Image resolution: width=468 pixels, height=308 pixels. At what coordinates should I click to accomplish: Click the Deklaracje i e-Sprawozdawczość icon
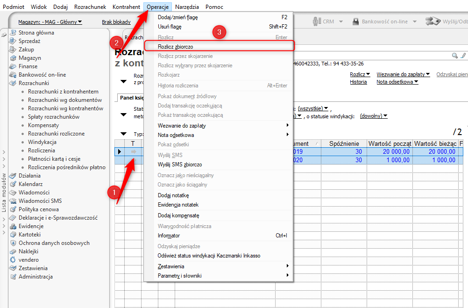pos(13,218)
